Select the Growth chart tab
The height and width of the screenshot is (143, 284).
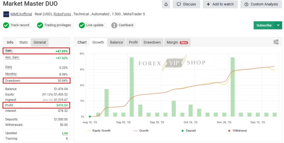[98, 42]
